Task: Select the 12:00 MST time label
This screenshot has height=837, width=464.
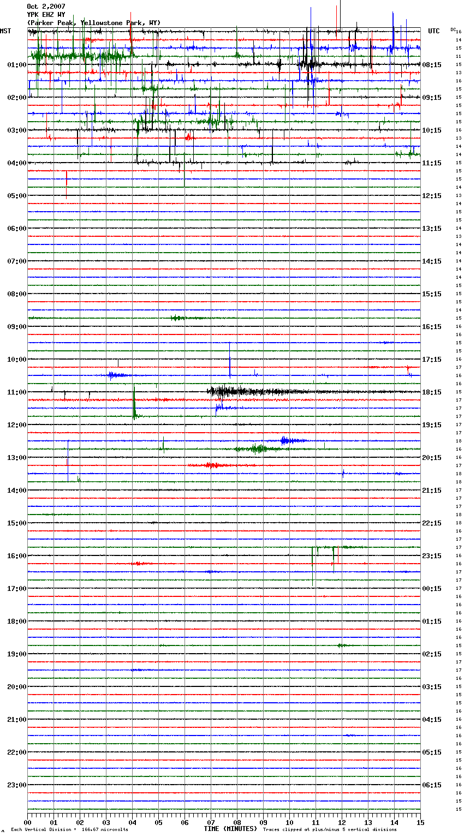Action: [17, 425]
